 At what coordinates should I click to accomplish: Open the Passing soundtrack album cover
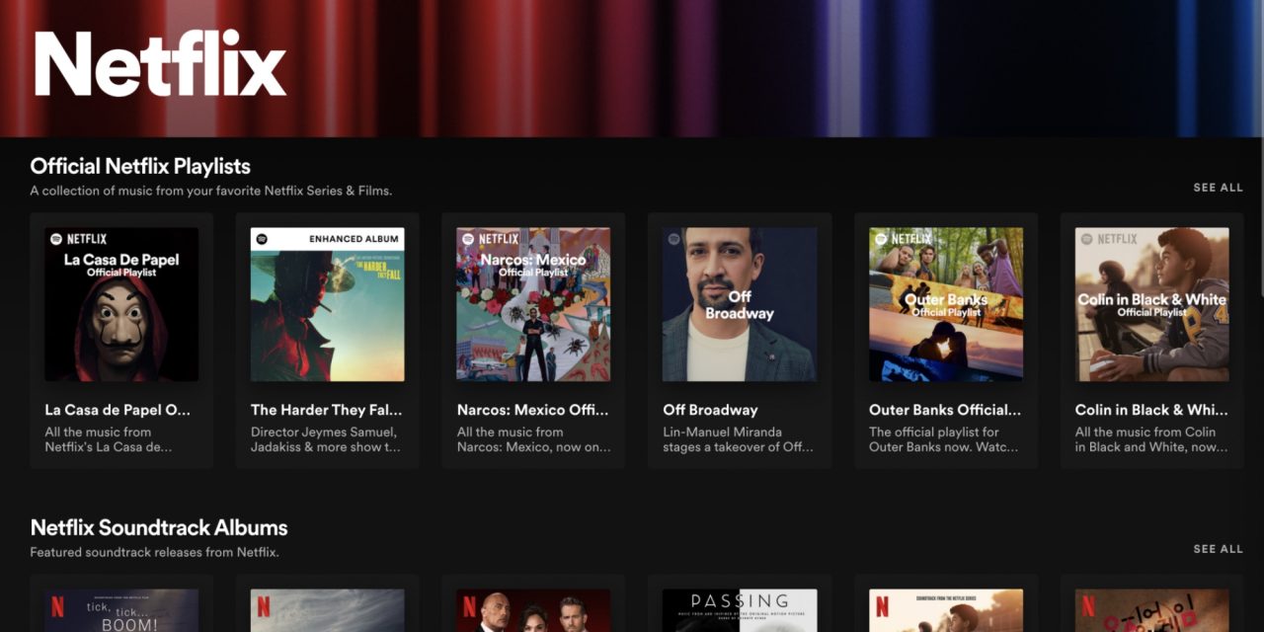740,610
